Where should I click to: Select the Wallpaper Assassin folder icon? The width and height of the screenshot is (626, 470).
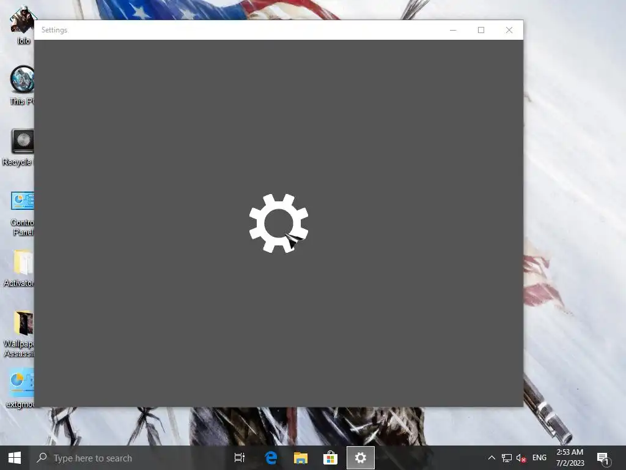[19, 334]
